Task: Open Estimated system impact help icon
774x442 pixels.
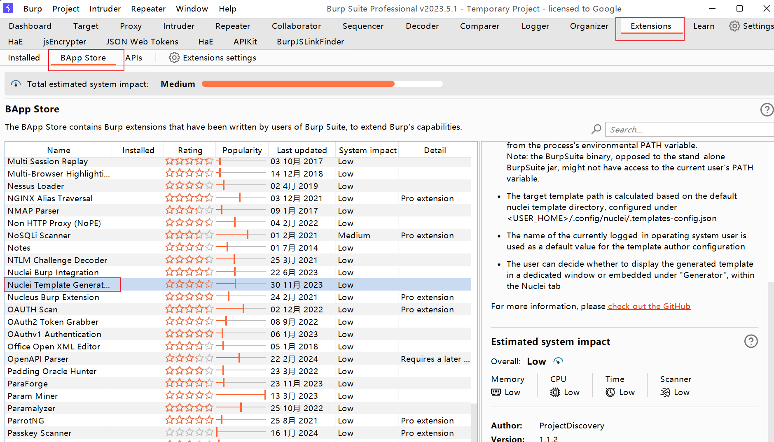Action: [751, 341]
